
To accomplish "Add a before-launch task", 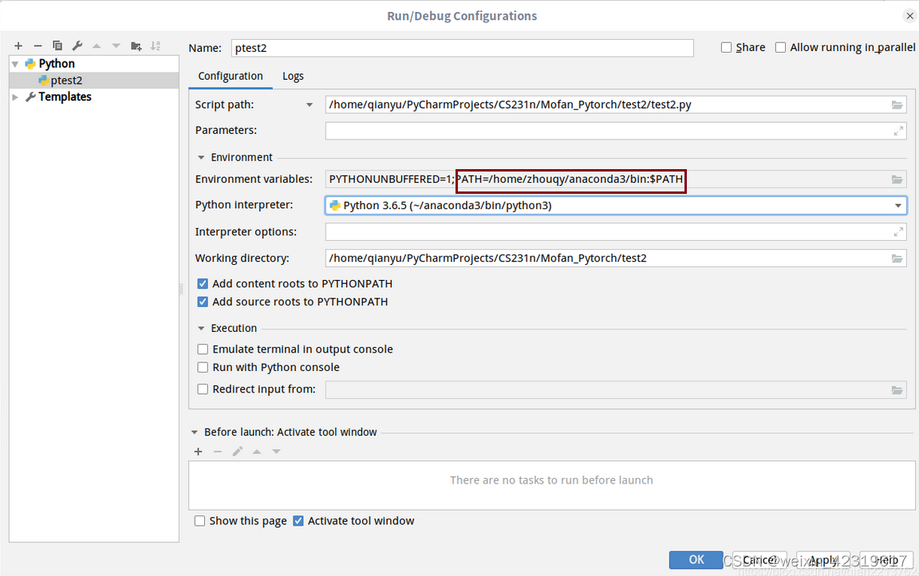I will click(x=198, y=451).
